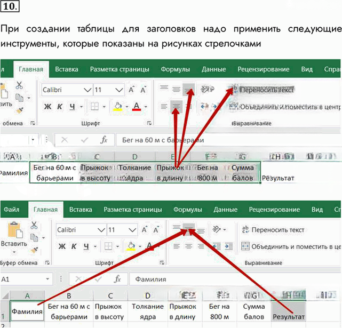
Task: Open Вставка tab in upper Excel screenshot
Action: [67, 69]
